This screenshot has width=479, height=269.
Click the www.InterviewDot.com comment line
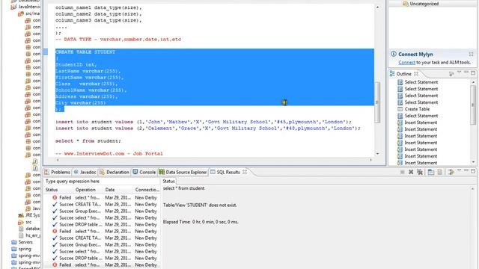click(x=109, y=153)
